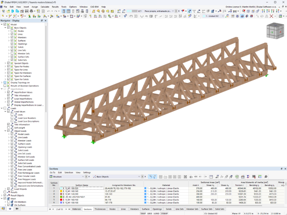Click the SNAP status bar button
Screen dimensions: 287x215
(143, 213)
